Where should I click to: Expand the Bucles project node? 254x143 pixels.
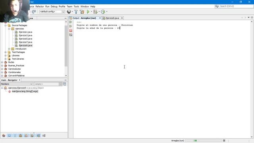[2, 62]
